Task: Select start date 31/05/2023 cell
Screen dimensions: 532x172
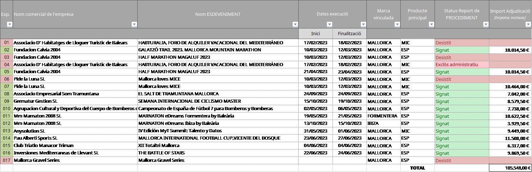Action: click(316, 130)
